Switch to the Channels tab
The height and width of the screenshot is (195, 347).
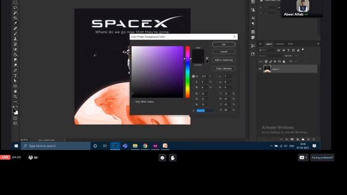pos(280,44)
